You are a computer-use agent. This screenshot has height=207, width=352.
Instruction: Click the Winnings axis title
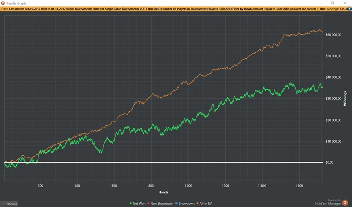pyautogui.click(x=345, y=98)
